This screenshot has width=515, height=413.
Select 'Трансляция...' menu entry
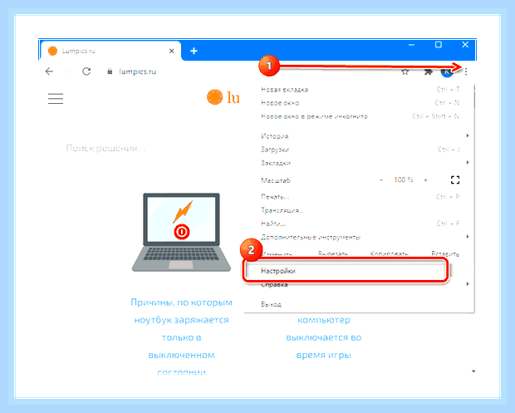pos(360,210)
